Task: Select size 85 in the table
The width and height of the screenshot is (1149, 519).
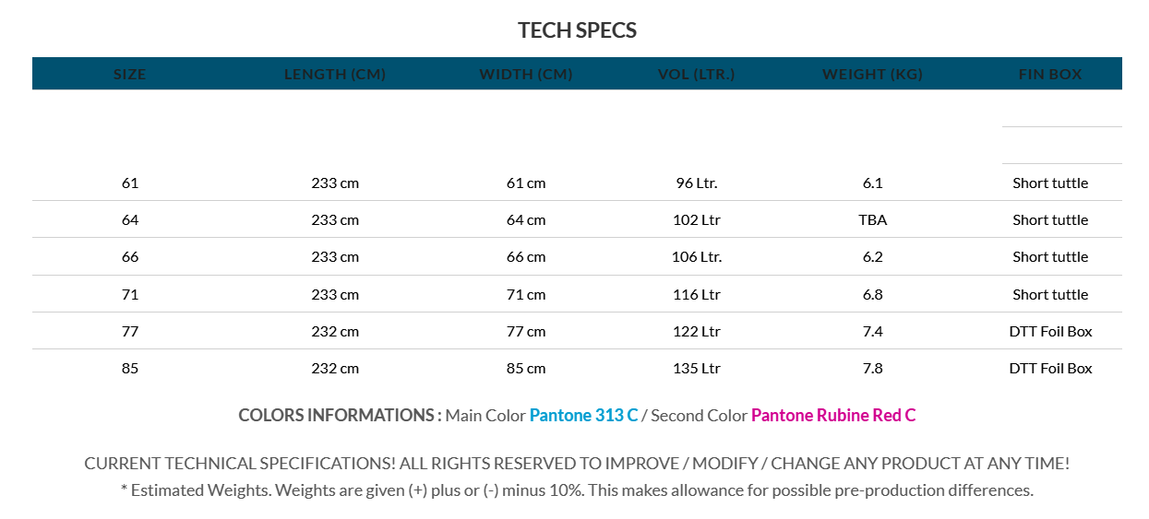Action: 129,368
